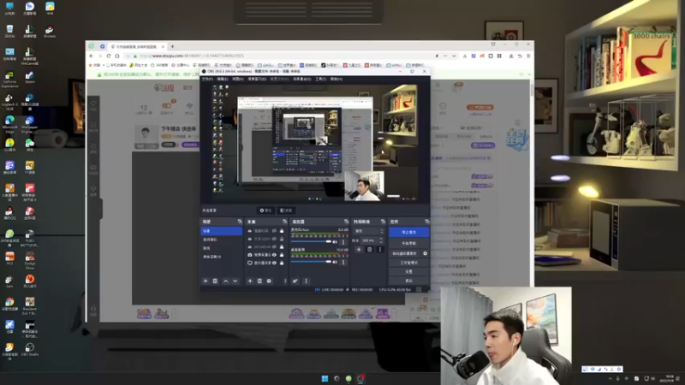Pop out the Sources dock panel

coord(285,222)
